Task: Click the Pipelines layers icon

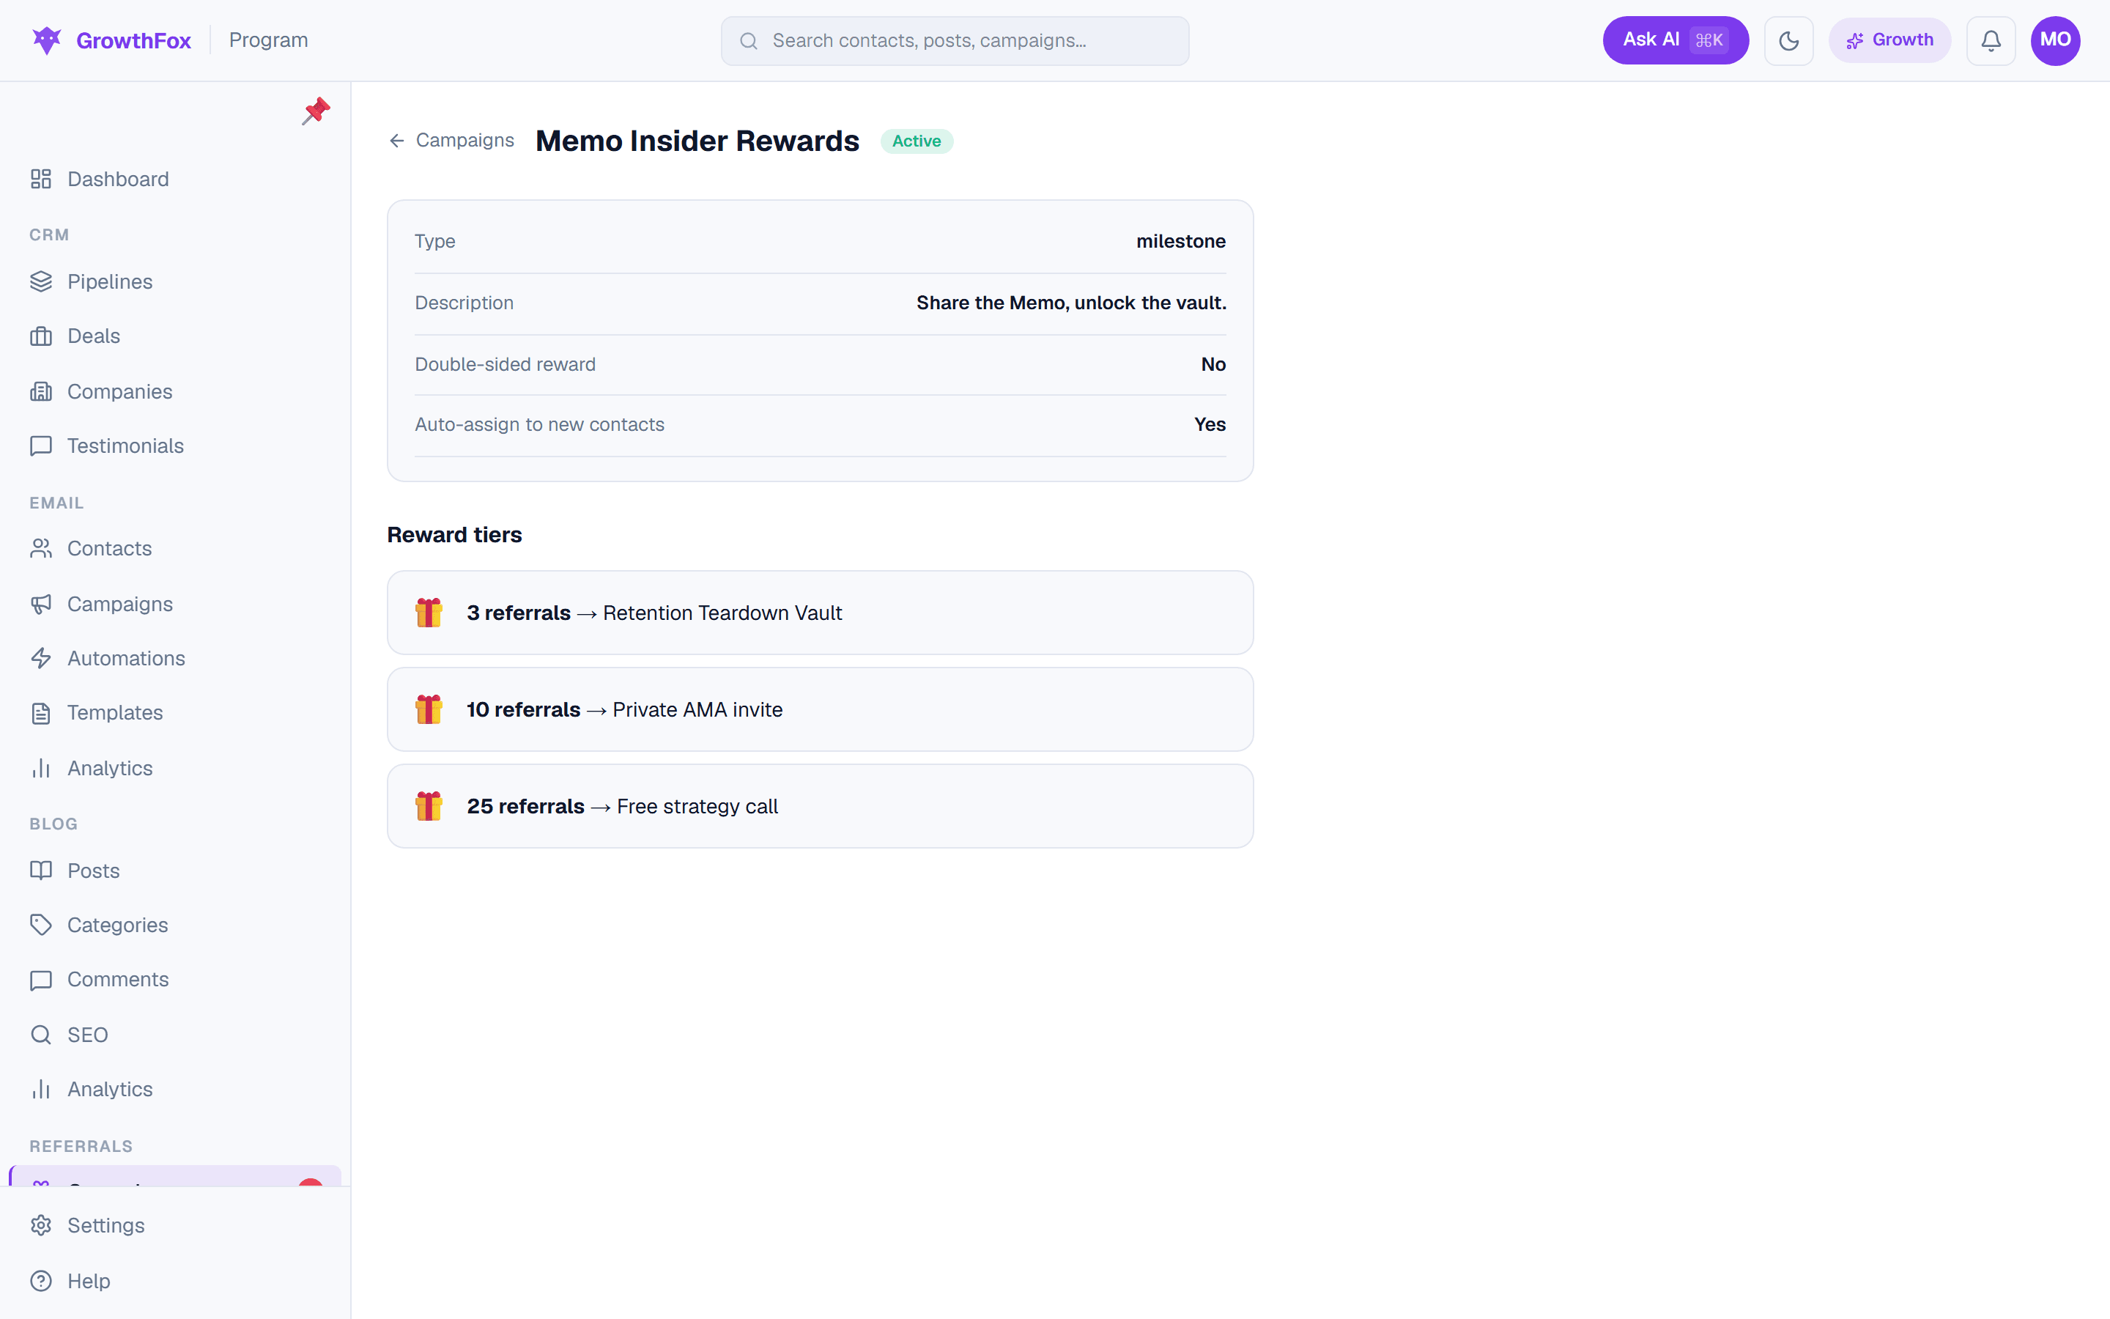Action: point(41,282)
